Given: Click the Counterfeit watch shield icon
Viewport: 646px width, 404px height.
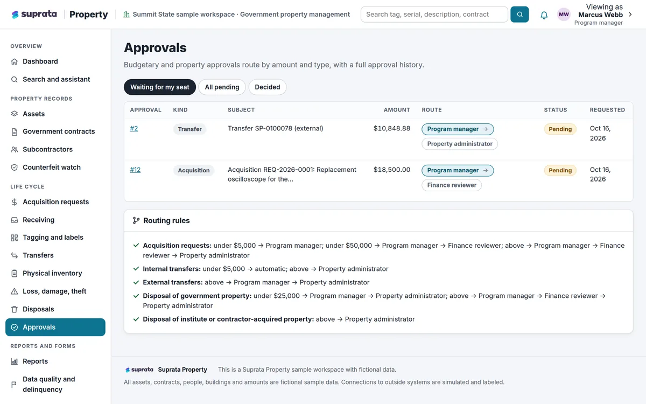Looking at the screenshot, I should (x=15, y=168).
